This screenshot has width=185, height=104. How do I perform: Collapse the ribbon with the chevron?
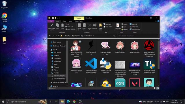(156, 21)
